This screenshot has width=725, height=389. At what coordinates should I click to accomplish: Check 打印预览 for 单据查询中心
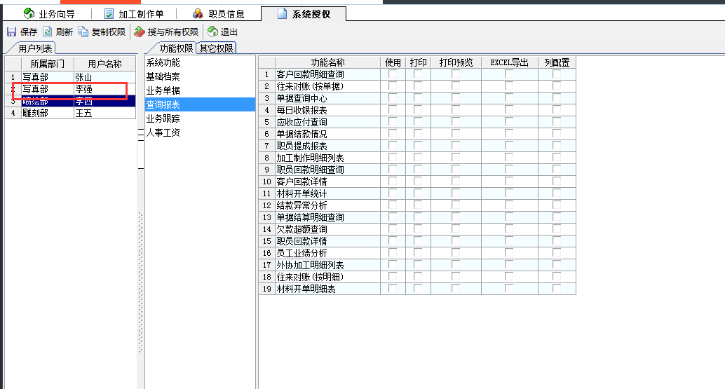[x=456, y=98]
